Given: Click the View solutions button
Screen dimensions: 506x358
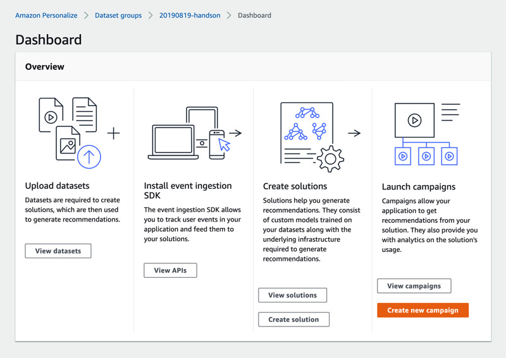Looking at the screenshot, I should point(293,295).
